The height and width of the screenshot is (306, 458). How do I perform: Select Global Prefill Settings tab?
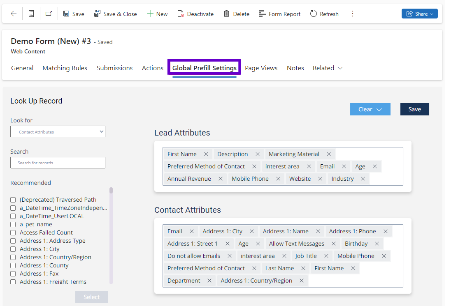click(204, 68)
